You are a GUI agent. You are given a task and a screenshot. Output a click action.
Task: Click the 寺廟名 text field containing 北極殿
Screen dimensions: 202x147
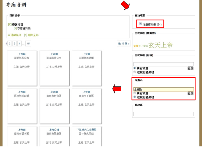point(163,89)
